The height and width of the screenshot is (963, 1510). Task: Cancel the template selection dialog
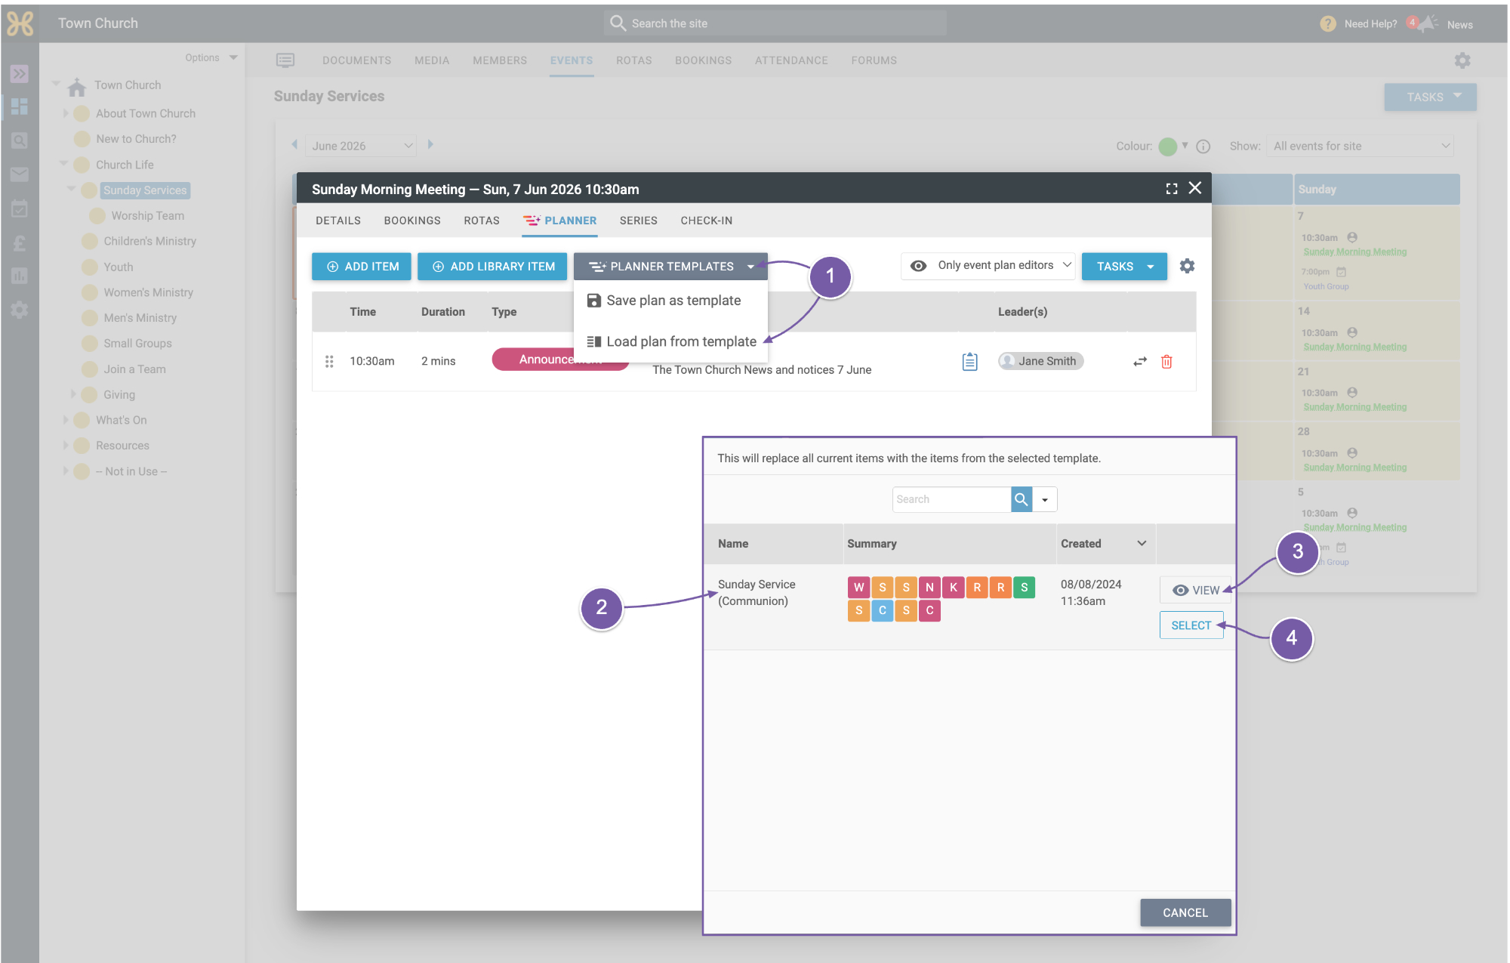[x=1185, y=912]
